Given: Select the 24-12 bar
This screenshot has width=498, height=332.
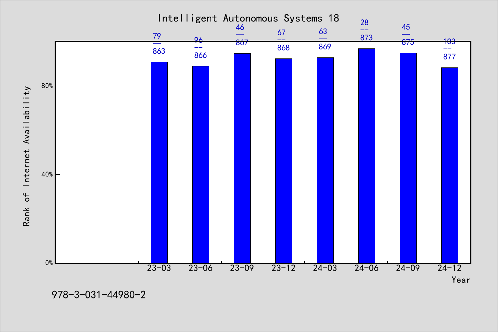Looking at the screenshot, I should click(450, 165).
